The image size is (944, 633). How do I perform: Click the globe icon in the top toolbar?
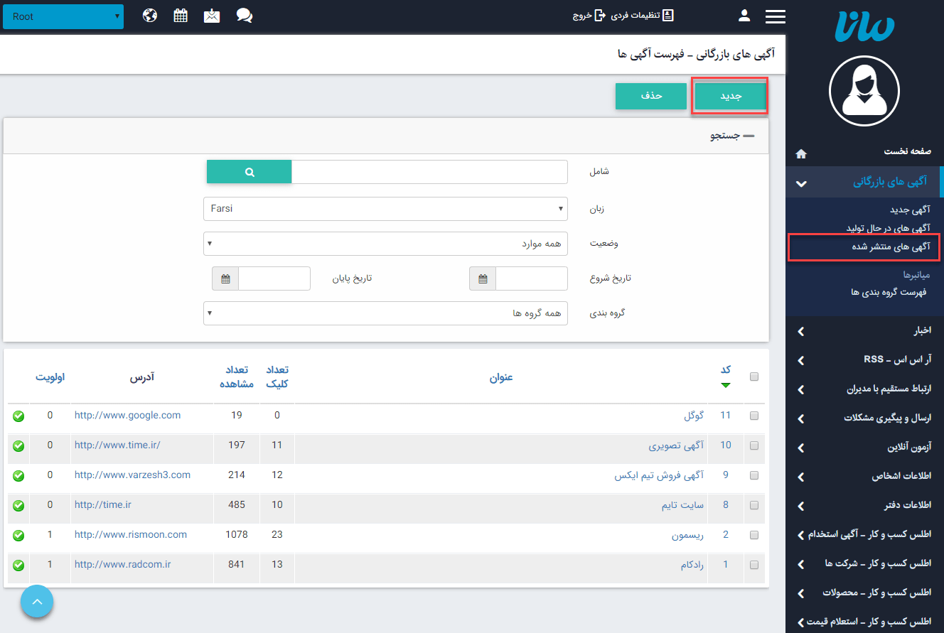click(149, 14)
